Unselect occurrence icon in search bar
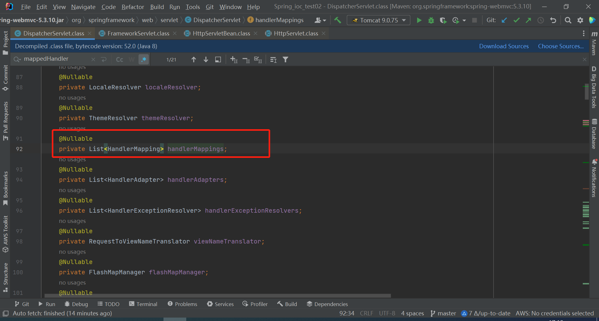599x321 pixels. tap(246, 59)
